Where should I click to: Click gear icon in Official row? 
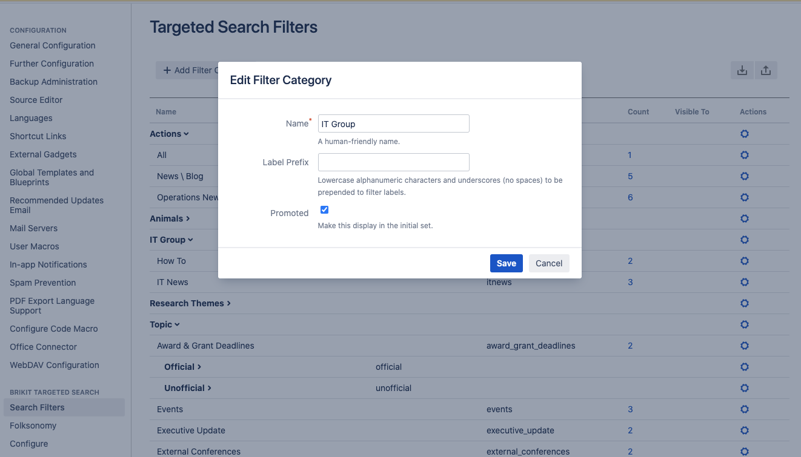tap(745, 367)
